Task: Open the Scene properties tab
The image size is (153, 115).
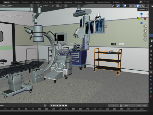Action: pos(151,63)
